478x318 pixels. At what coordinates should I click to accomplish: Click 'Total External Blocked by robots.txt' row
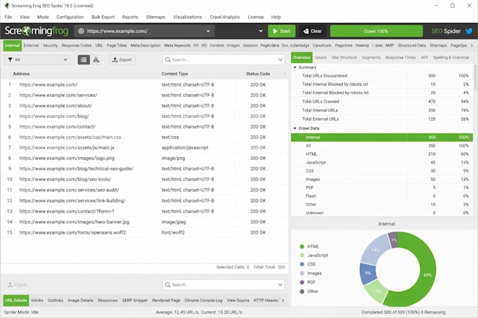coord(382,93)
